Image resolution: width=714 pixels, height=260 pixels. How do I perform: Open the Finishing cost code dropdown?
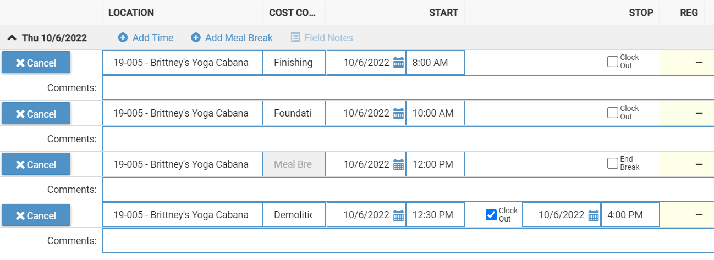[294, 63]
